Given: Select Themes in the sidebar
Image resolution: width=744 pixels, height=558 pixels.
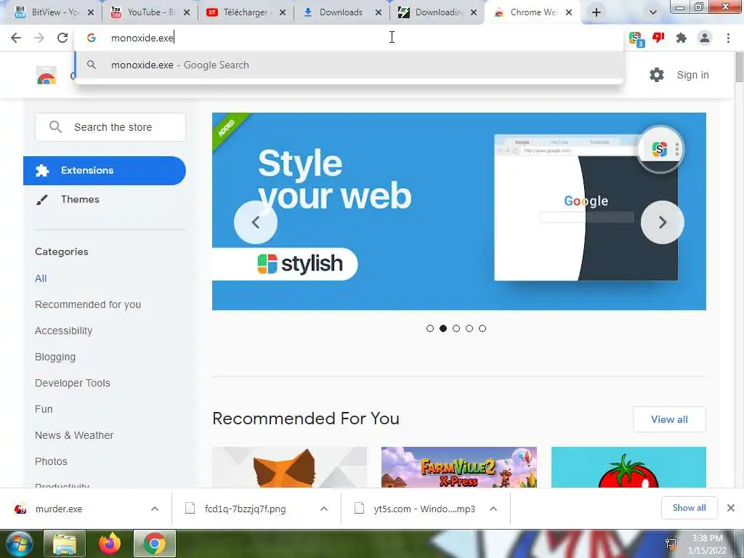Looking at the screenshot, I should click(x=80, y=199).
